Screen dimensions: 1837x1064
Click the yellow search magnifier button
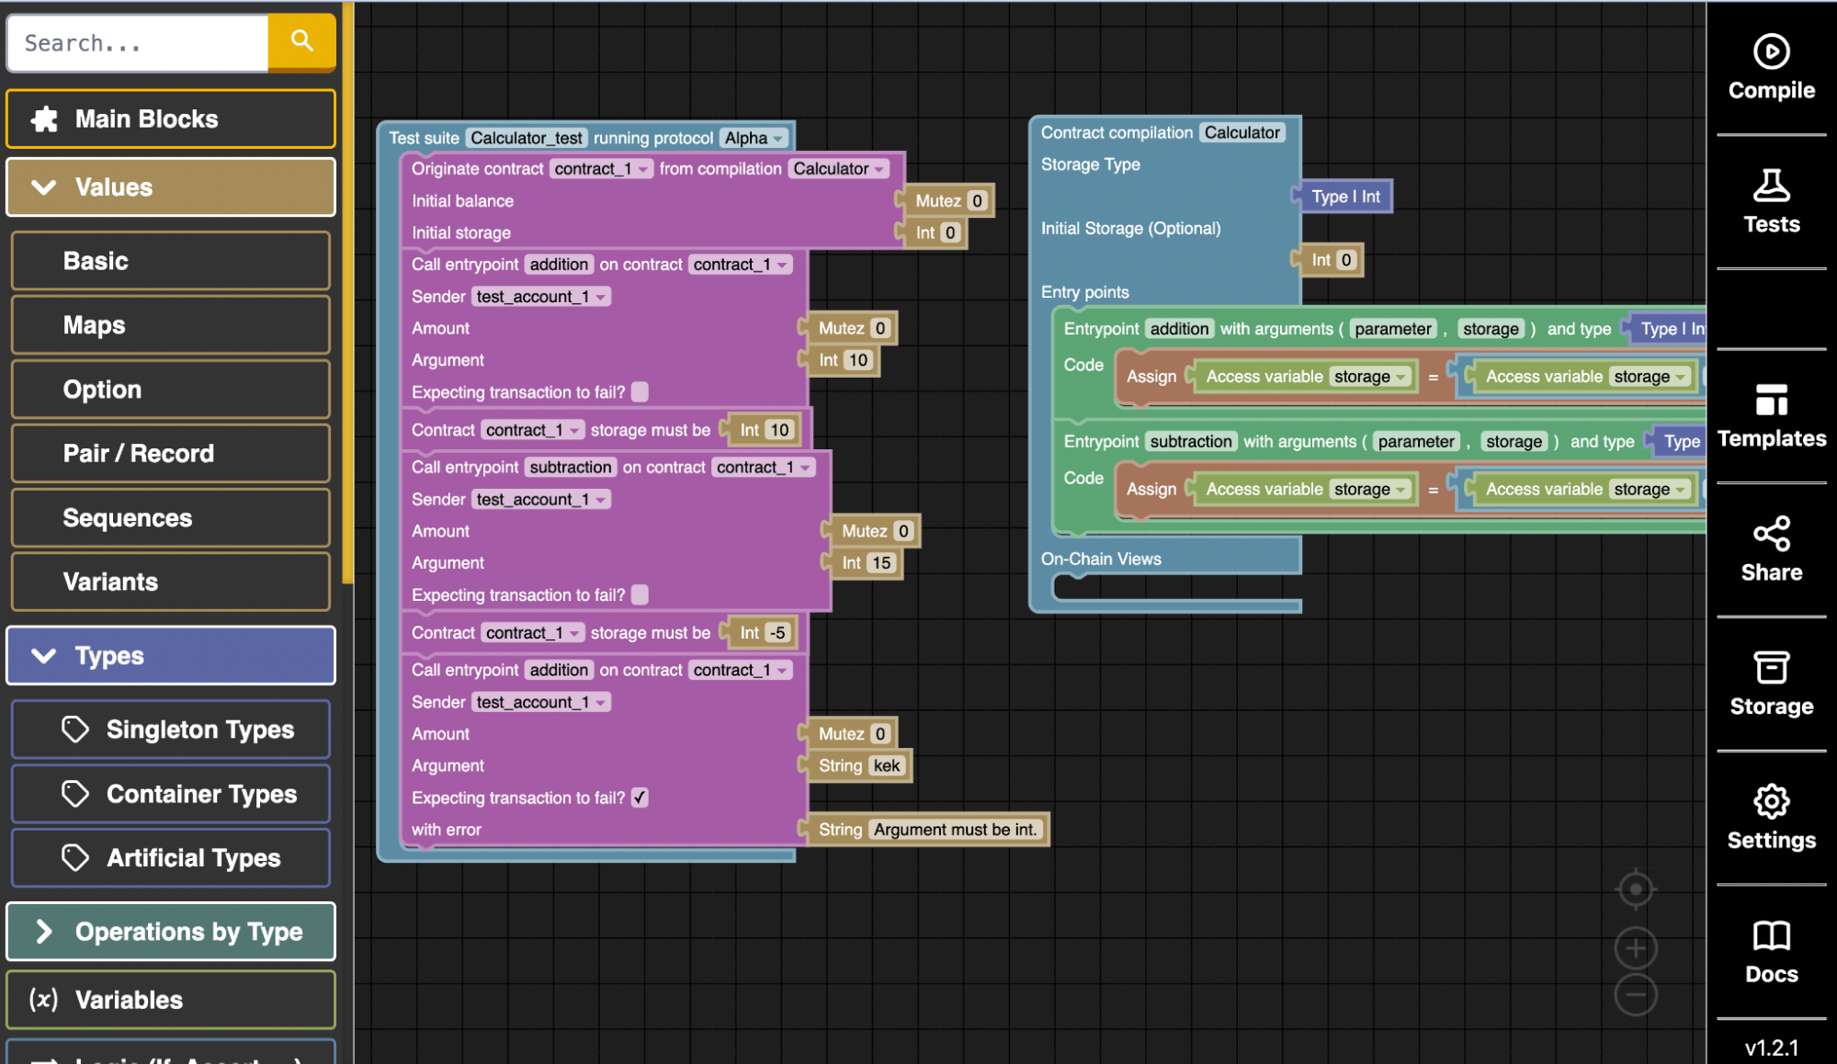pyautogui.click(x=301, y=41)
